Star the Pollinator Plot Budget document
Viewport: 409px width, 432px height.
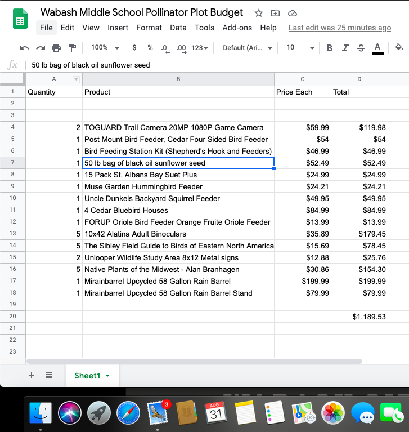(x=259, y=13)
